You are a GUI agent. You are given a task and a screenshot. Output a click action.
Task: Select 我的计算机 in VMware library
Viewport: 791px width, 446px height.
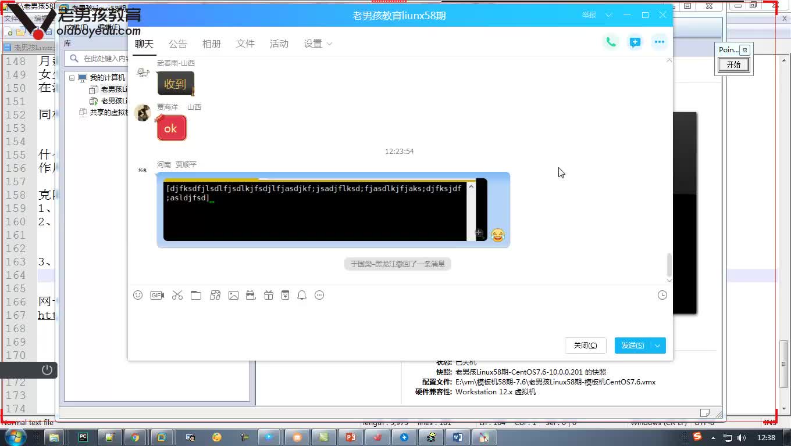point(107,78)
